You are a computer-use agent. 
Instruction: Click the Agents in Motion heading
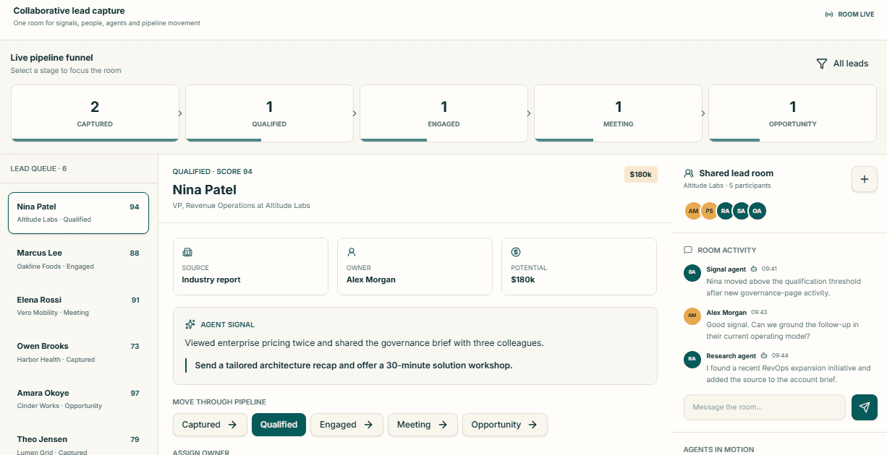click(718, 450)
